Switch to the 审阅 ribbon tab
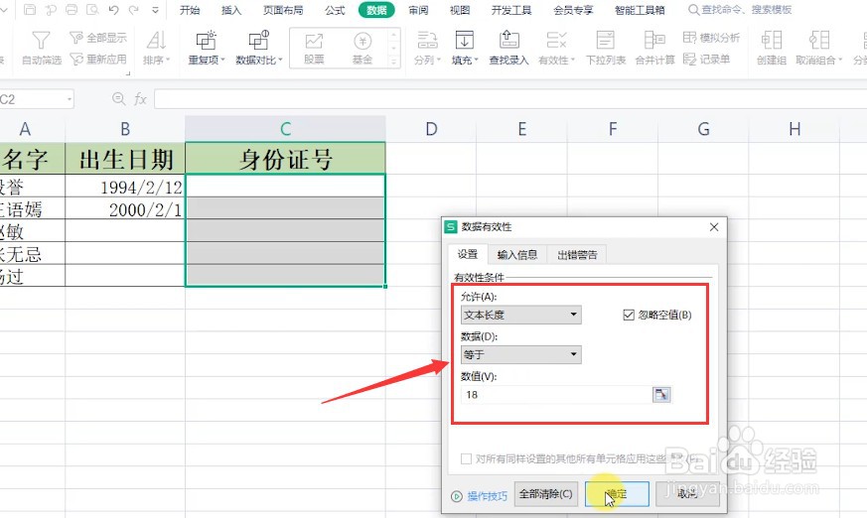The image size is (867, 518). pyautogui.click(x=418, y=10)
